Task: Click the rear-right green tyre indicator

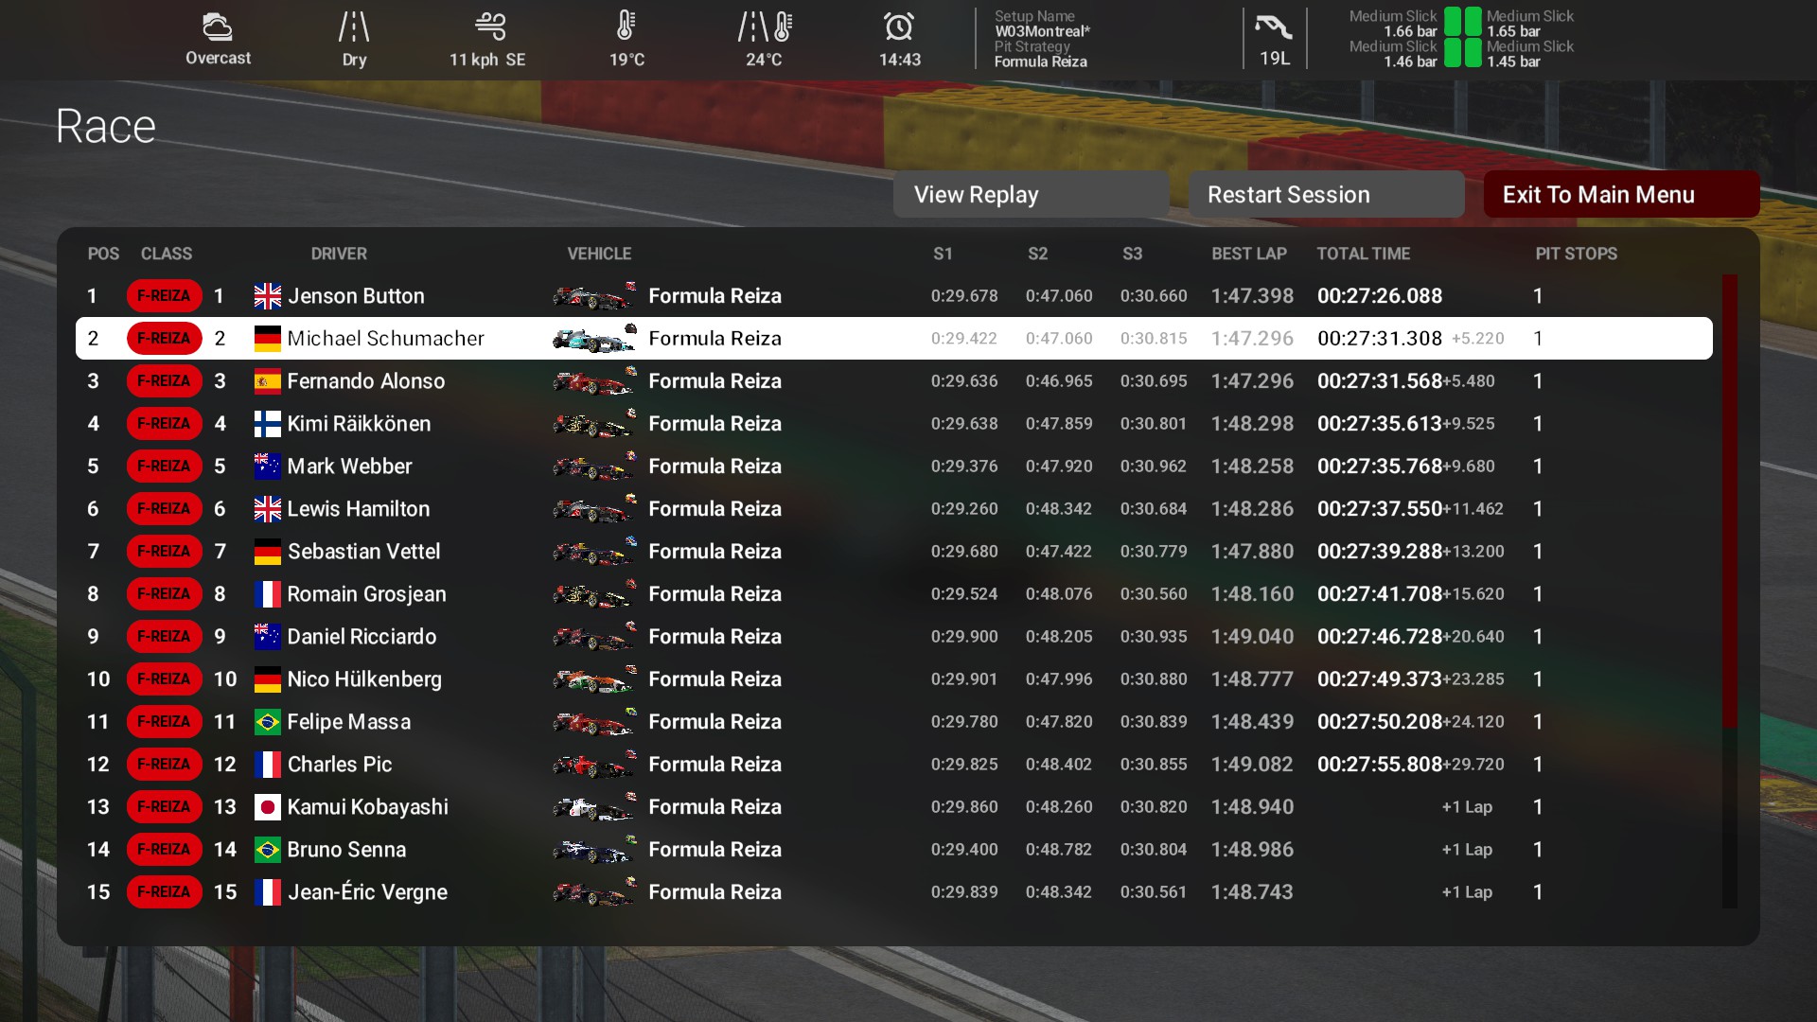Action: [x=1473, y=53]
